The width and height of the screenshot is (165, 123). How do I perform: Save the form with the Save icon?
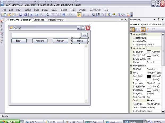(21, 15)
